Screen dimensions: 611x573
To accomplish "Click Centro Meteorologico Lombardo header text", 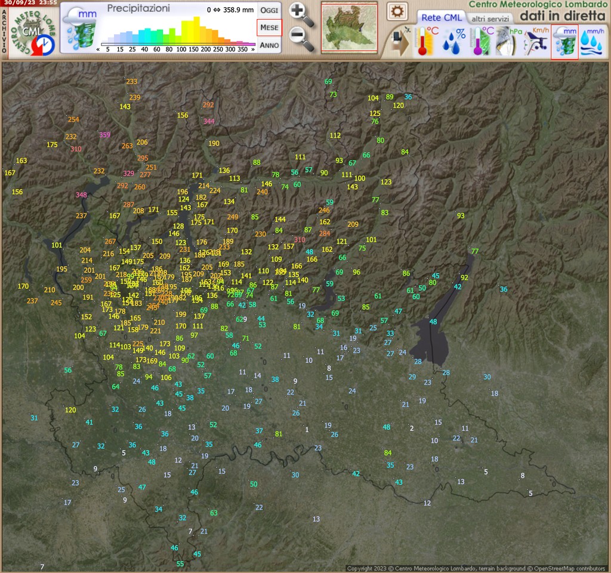I will click(538, 4).
